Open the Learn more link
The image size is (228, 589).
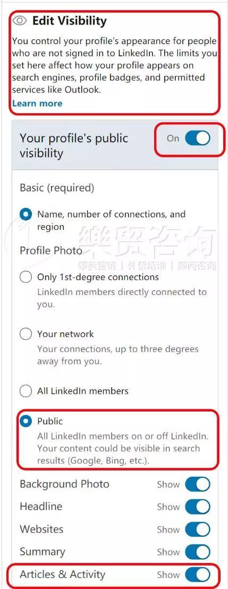(37, 103)
